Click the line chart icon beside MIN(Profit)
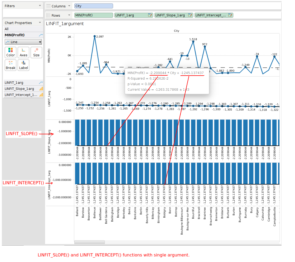 41,35
